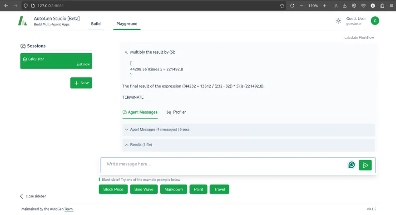Click the TERMINATE text in response
The width and height of the screenshot is (396, 215).
pos(133,97)
